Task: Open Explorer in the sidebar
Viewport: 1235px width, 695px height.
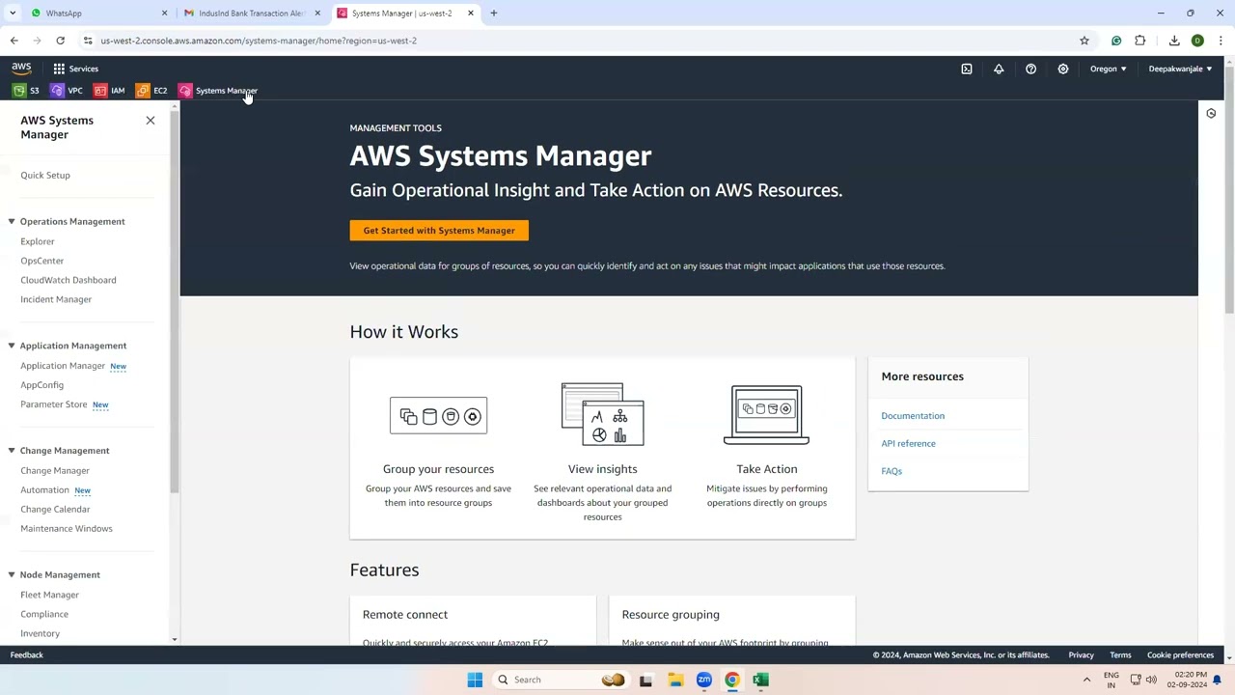Action: point(38,241)
